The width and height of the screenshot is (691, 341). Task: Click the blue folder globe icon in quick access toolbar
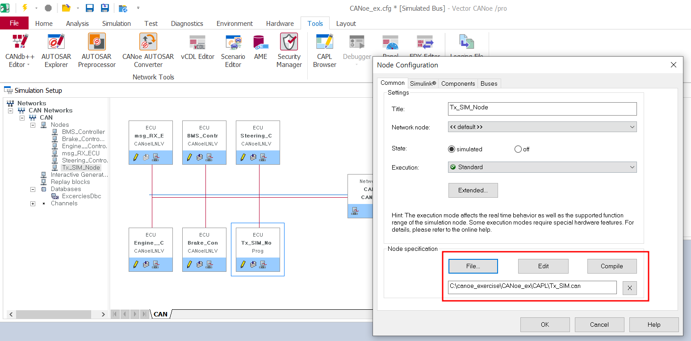[x=123, y=8]
